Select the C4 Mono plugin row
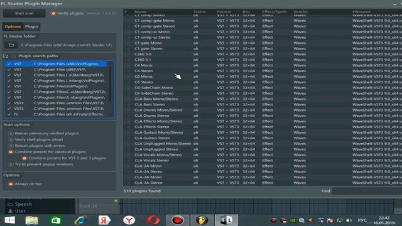Viewport: 402px width, 226px height. click(x=263, y=65)
